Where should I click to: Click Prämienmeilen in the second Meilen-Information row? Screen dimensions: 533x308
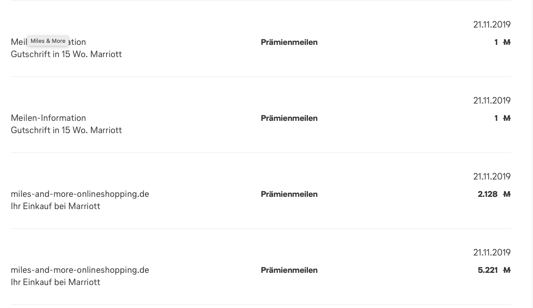(x=289, y=118)
